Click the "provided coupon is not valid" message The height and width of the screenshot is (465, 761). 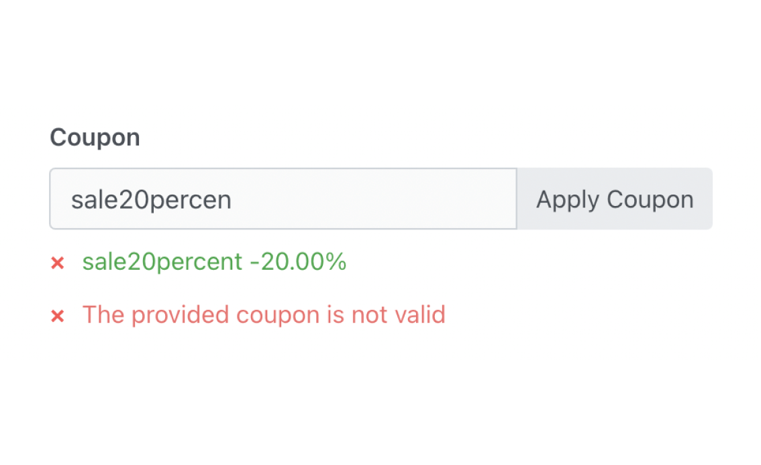[264, 315]
